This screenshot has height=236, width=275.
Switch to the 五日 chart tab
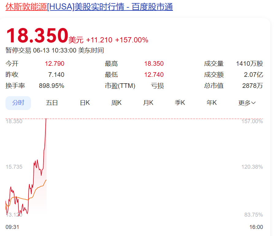tap(52, 103)
